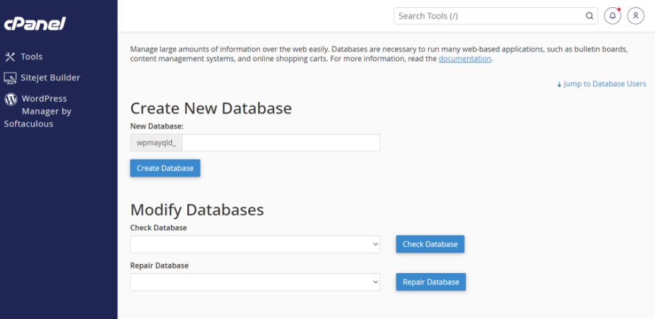Click the New Database: label
Image resolution: width=655 pixels, height=319 pixels.
click(x=157, y=126)
